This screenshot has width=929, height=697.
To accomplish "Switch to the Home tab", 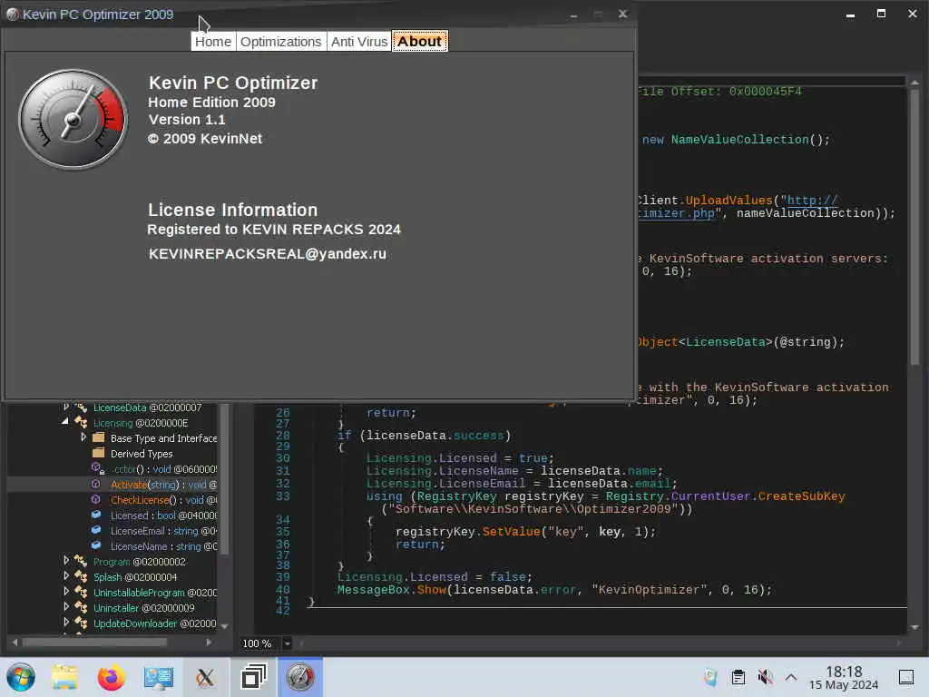I will click(x=212, y=42).
